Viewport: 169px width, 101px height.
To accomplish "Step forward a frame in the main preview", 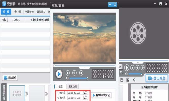I will point(143,68).
